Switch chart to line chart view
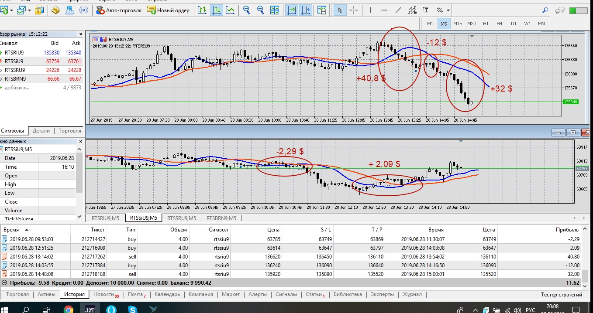The height and width of the screenshot is (313, 593). (x=230, y=10)
